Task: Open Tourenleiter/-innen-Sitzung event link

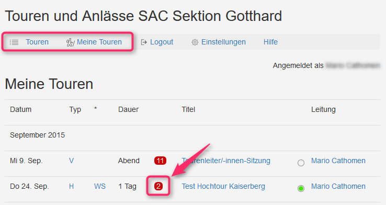Action: [x=226, y=161]
